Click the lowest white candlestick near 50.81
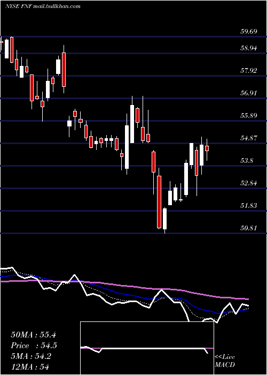The height and width of the screenshot is (375, 267). pyautogui.click(x=164, y=219)
